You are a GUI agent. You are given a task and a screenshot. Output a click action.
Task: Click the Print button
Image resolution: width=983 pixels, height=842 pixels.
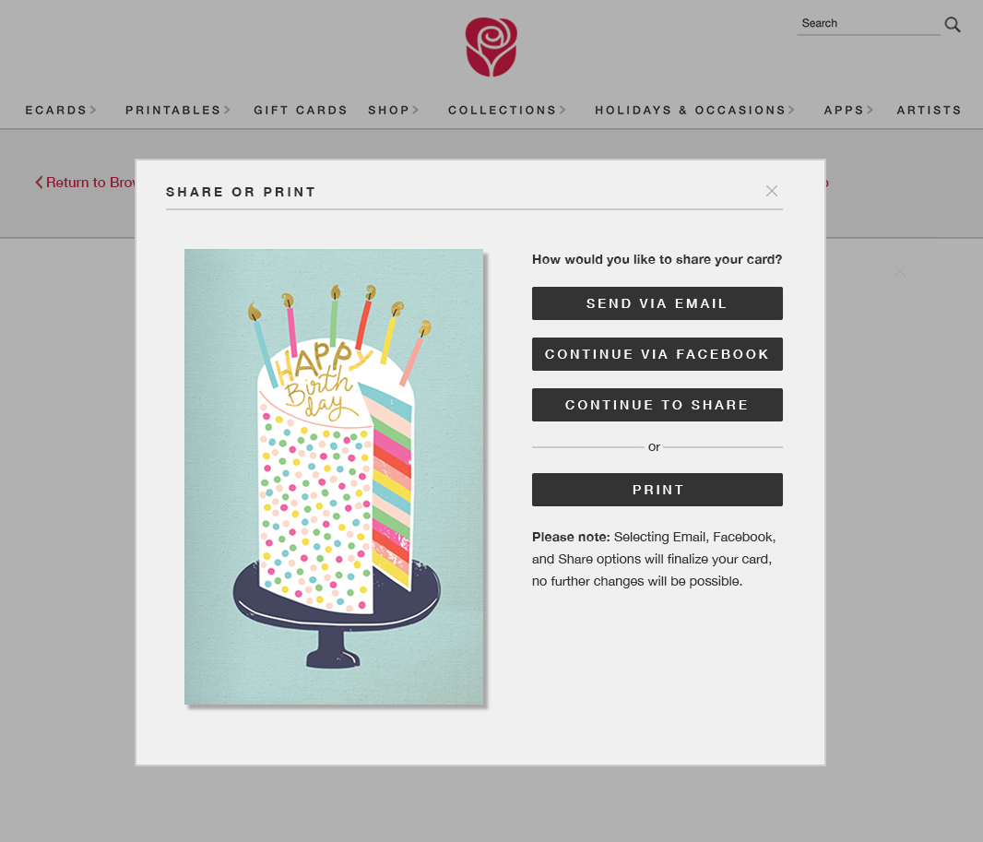pos(657,490)
